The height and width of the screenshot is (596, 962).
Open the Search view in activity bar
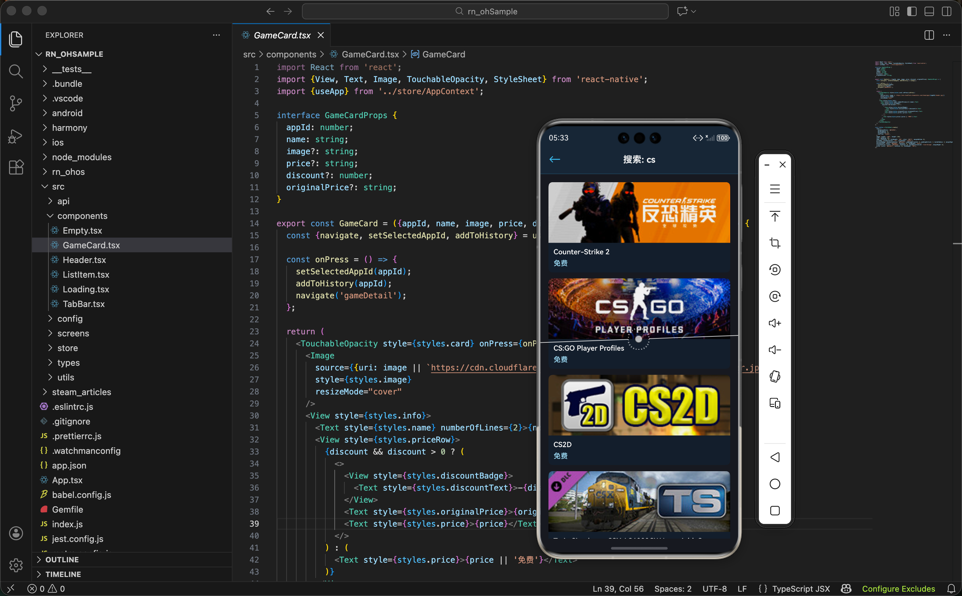pos(16,71)
